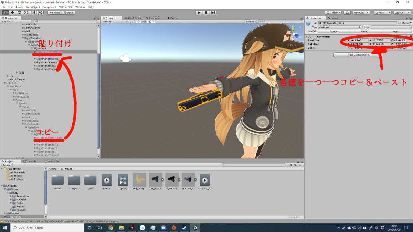Toggle Pivot handle position mode
The image size is (413, 232).
(54, 13)
